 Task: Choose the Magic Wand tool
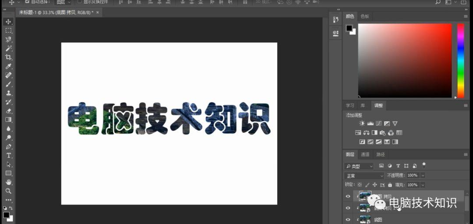(8, 48)
